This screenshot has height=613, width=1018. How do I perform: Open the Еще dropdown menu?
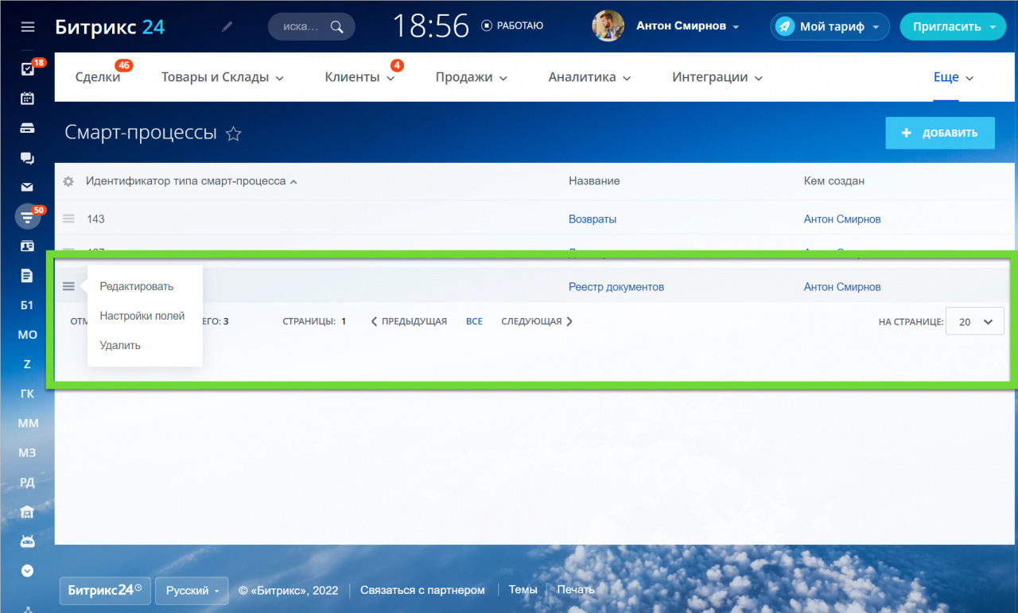coord(954,77)
